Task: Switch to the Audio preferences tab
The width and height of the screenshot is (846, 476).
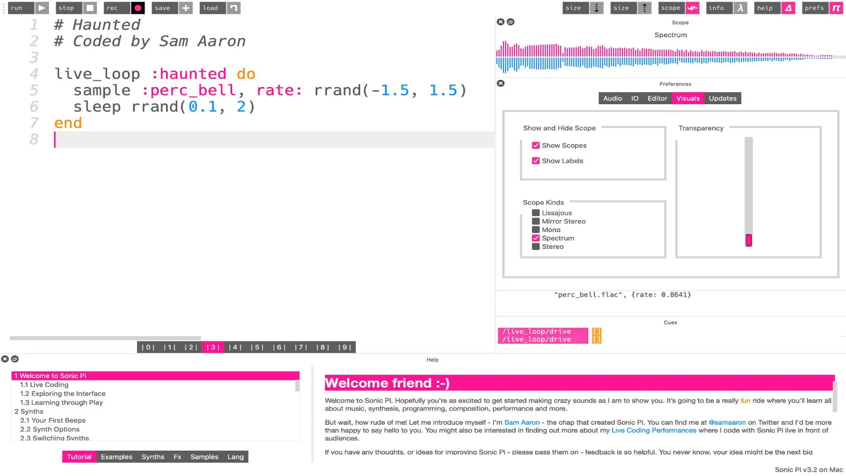Action: pyautogui.click(x=612, y=98)
